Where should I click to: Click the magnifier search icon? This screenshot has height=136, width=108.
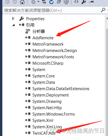[x=103, y=10]
